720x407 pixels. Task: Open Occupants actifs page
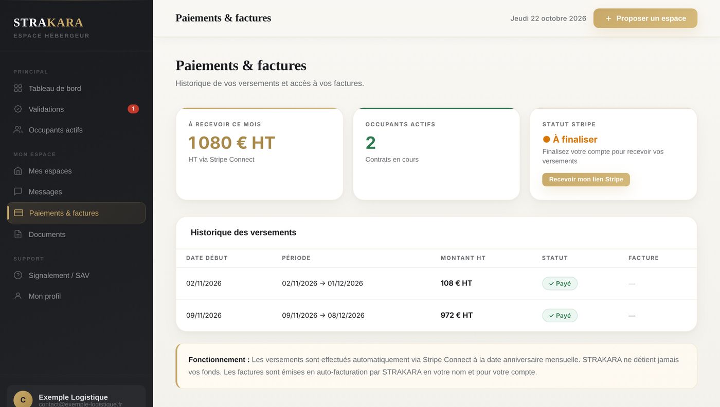(x=76, y=130)
